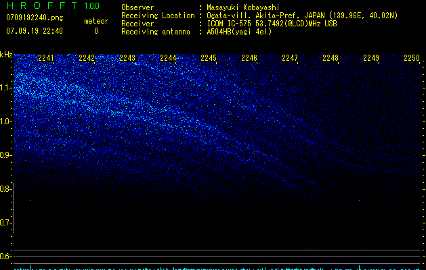Viewport: 426px width, 270px height.
Task: Click the 2245 time marker
Action: 209,58
